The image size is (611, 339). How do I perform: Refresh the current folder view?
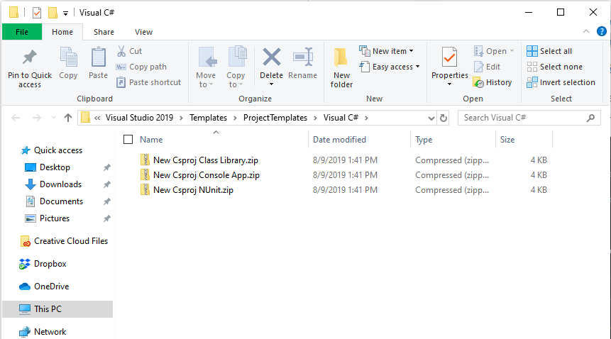pos(444,118)
